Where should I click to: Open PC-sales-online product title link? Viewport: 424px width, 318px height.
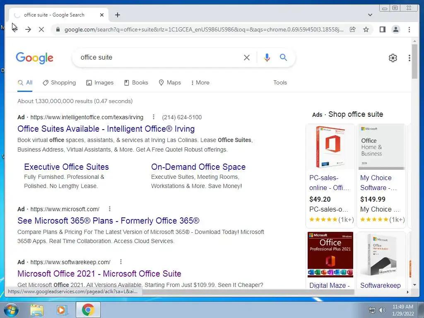[x=329, y=183]
